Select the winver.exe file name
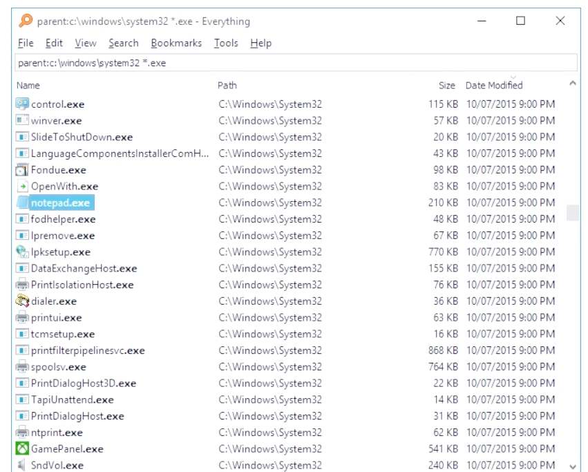The width and height of the screenshot is (588, 472). pos(56,121)
